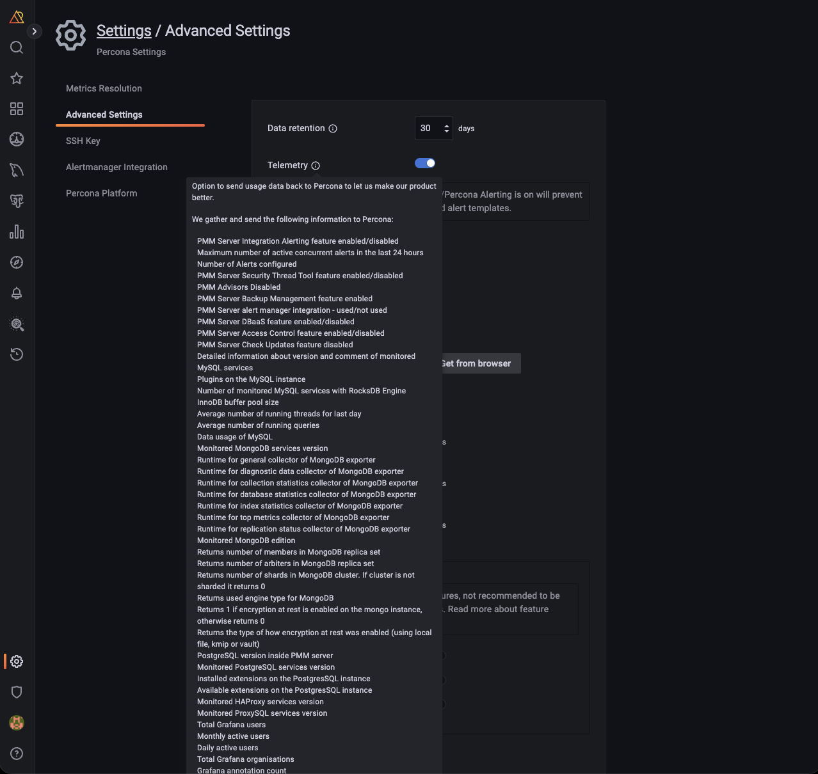Open Query Analytics bar chart icon
The height and width of the screenshot is (774, 818).
(x=17, y=232)
